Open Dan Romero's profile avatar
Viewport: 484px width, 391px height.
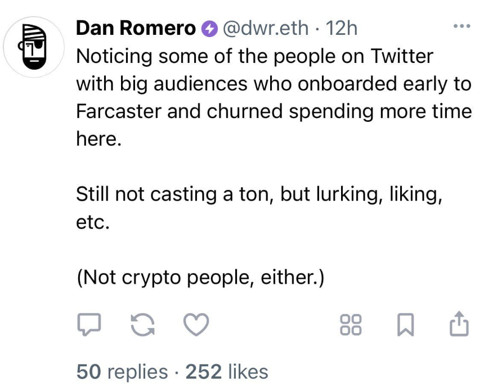click(x=32, y=47)
